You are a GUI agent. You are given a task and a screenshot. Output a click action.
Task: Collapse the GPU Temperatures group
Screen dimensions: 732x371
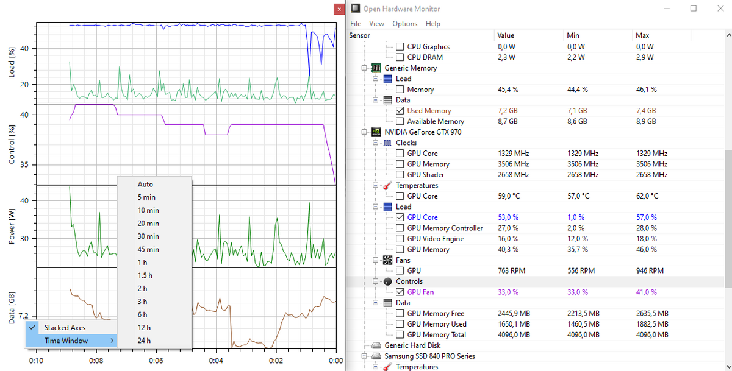pyautogui.click(x=375, y=185)
